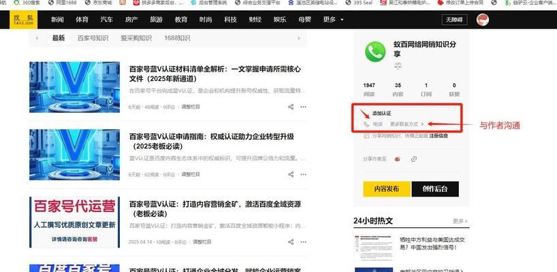557x272 pixels.
Task: Share the 打造内容营销金矿 article
Action: 291,242
